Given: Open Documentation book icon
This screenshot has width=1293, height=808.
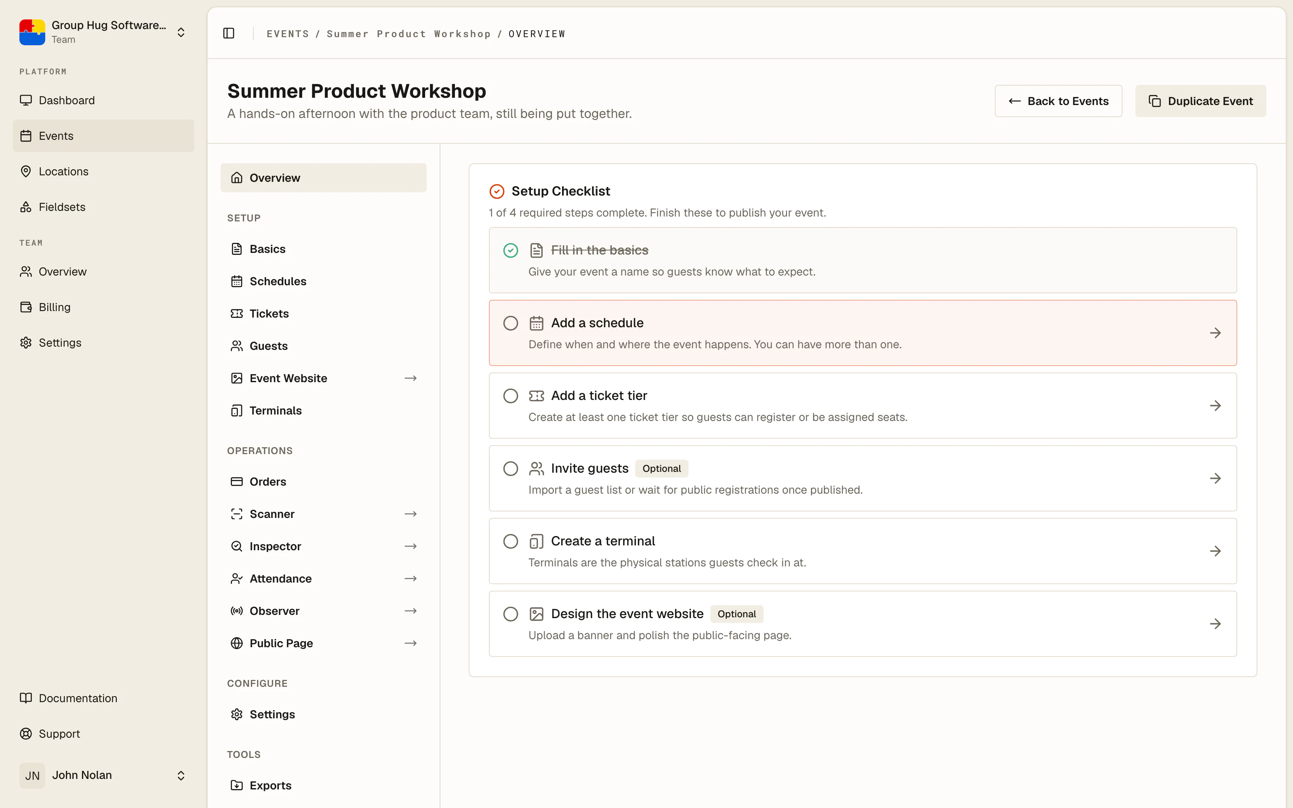Looking at the screenshot, I should (x=25, y=698).
